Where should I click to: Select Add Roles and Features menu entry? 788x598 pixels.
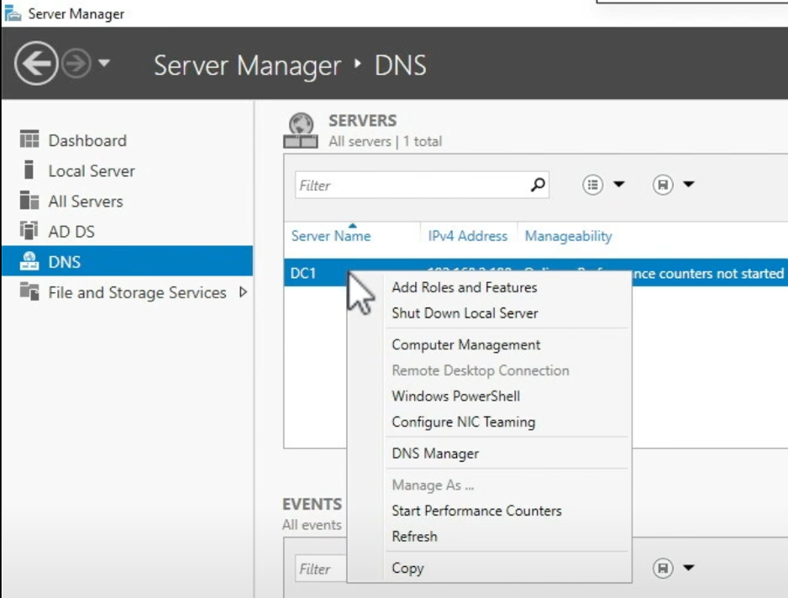(x=464, y=287)
